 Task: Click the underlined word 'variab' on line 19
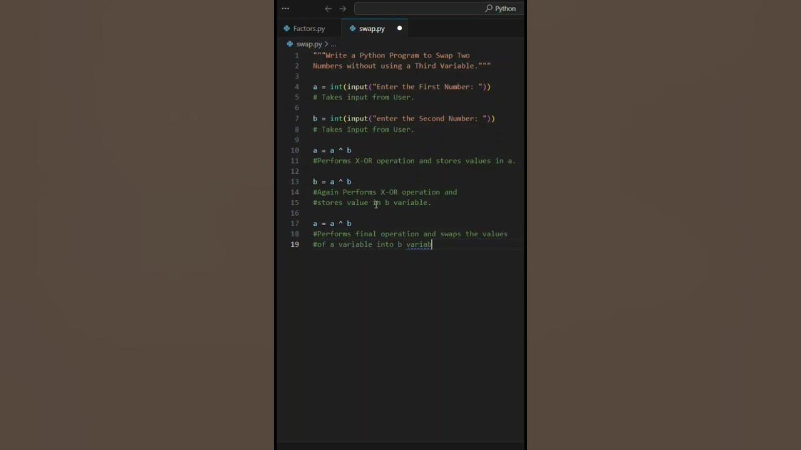[x=419, y=245]
